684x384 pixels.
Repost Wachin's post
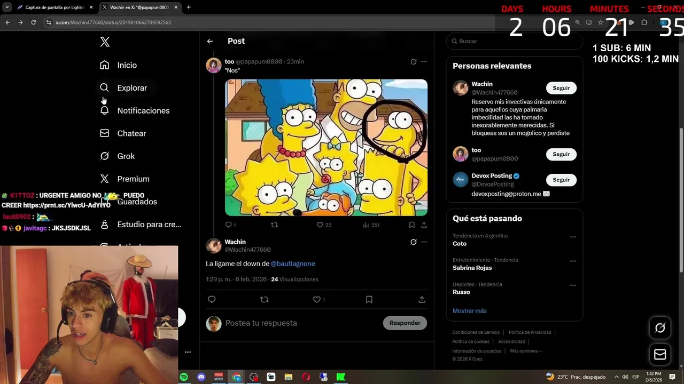264,300
